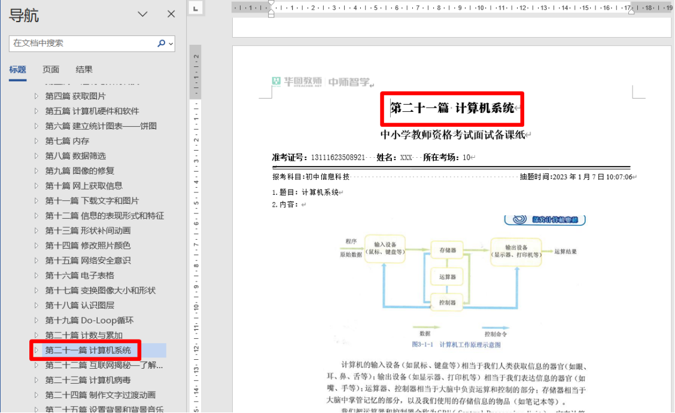Viewport: 675px width, 413px height.
Task: Click the tab selector icon beside ruler
Action: tap(196, 8)
